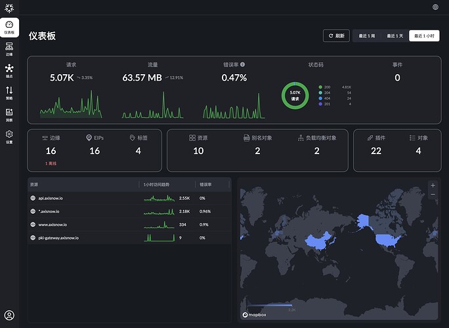
Task: Click the info icon beside 错误率
Action: point(243,65)
